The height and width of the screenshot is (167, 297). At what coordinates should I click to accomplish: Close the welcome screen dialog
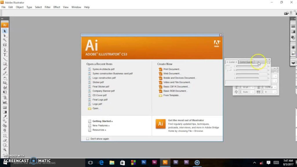coord(221,35)
